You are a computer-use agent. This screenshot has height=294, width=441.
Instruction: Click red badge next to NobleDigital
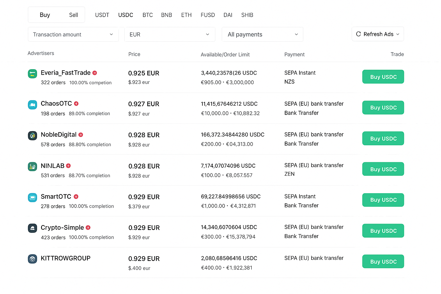(81, 135)
